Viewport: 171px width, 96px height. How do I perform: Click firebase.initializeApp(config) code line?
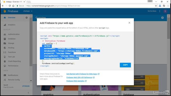pos(58,63)
